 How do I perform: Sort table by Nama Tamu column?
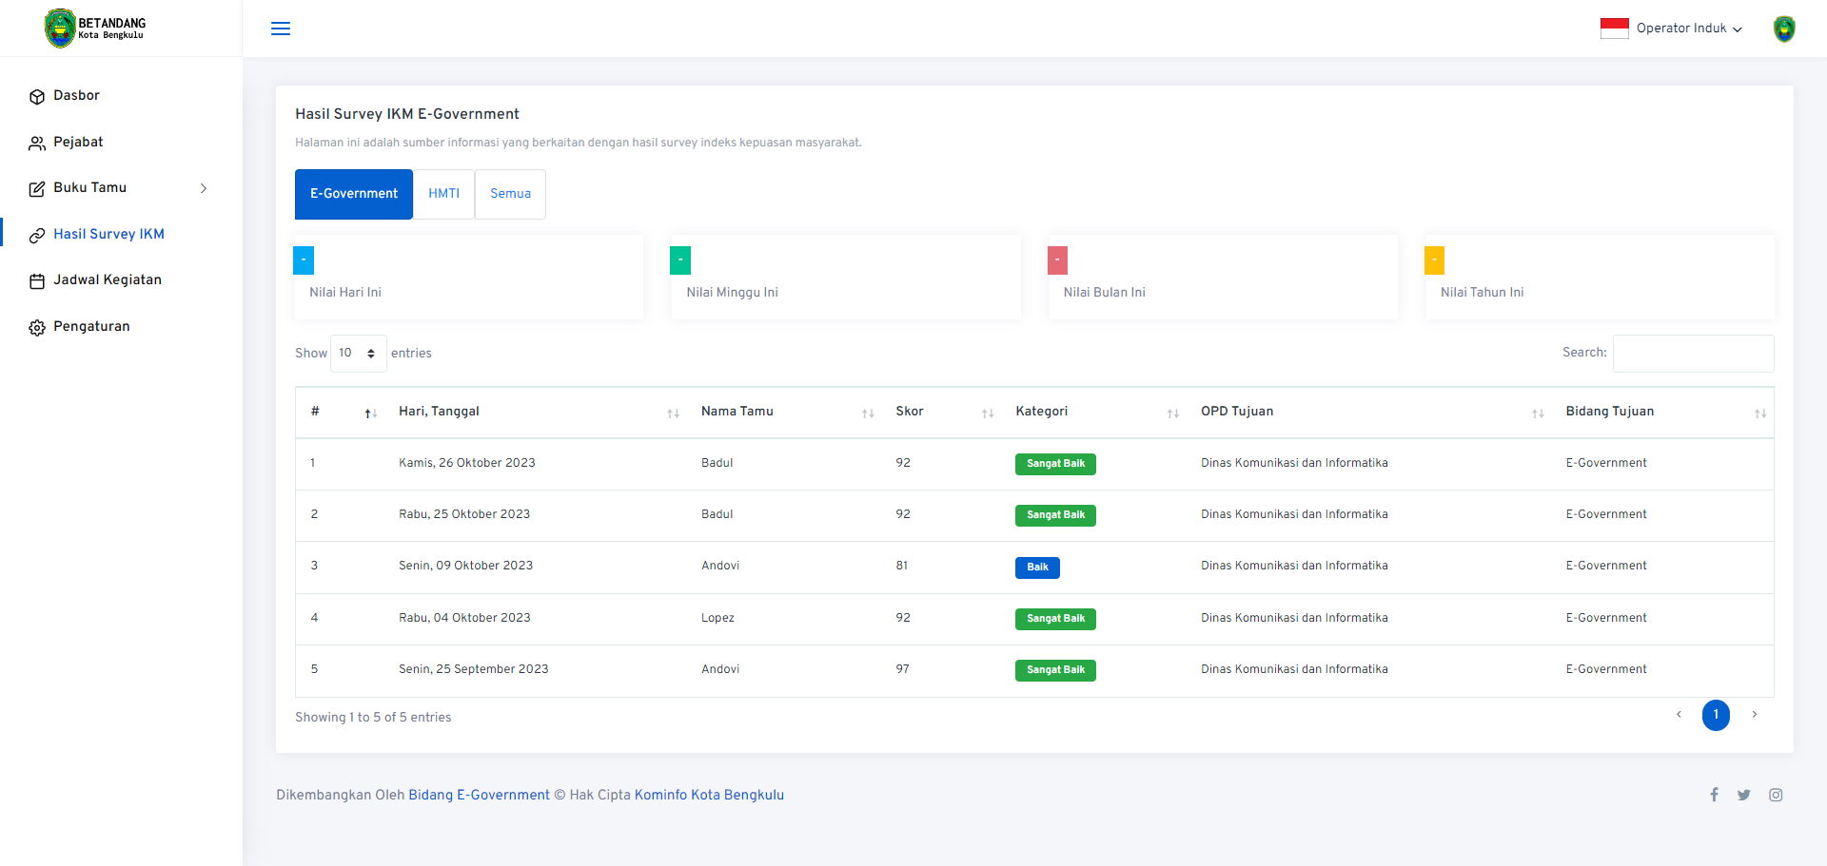(x=783, y=413)
